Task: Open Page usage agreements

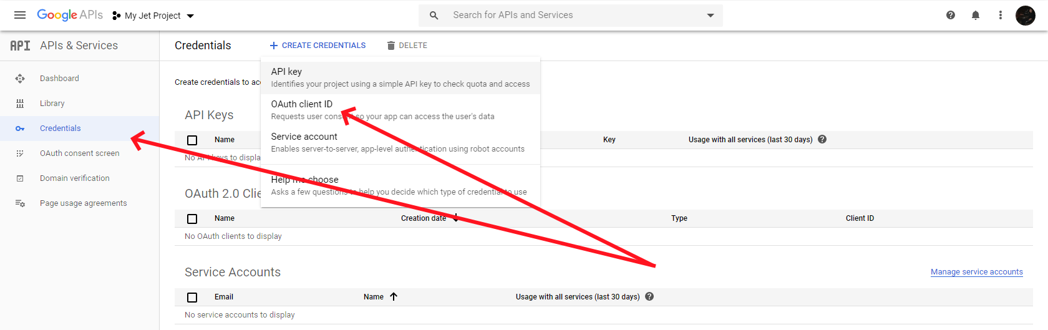Action: [x=84, y=203]
